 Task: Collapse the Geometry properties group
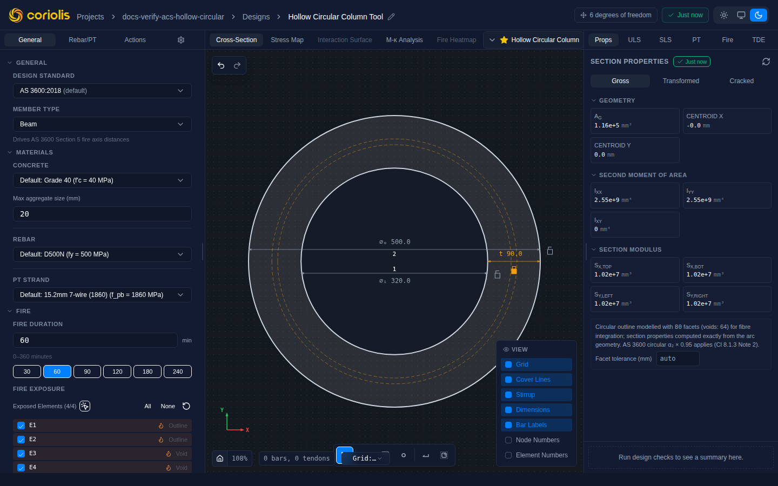tap(613, 100)
